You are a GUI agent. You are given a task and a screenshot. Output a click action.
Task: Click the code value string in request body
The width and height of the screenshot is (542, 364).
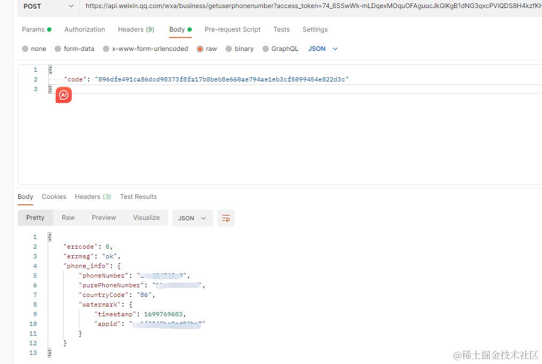click(222, 79)
